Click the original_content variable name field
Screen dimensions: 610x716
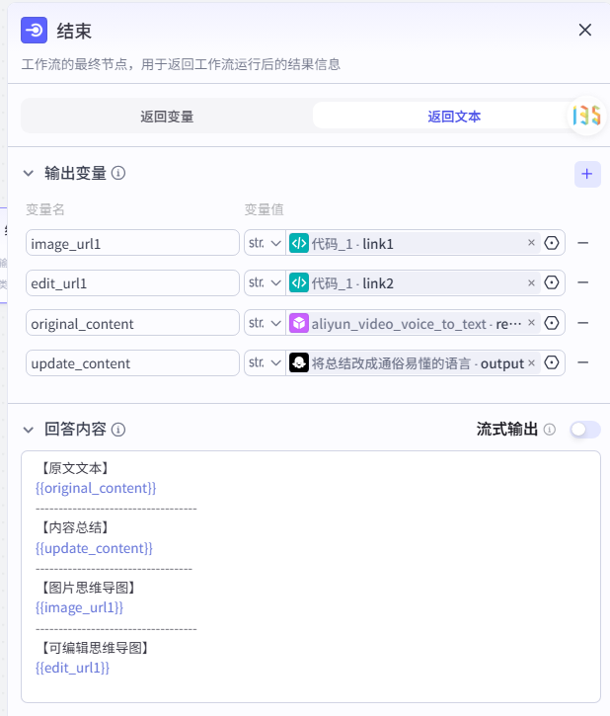132,323
